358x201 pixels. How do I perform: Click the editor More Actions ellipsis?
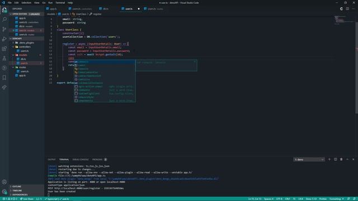click(354, 9)
